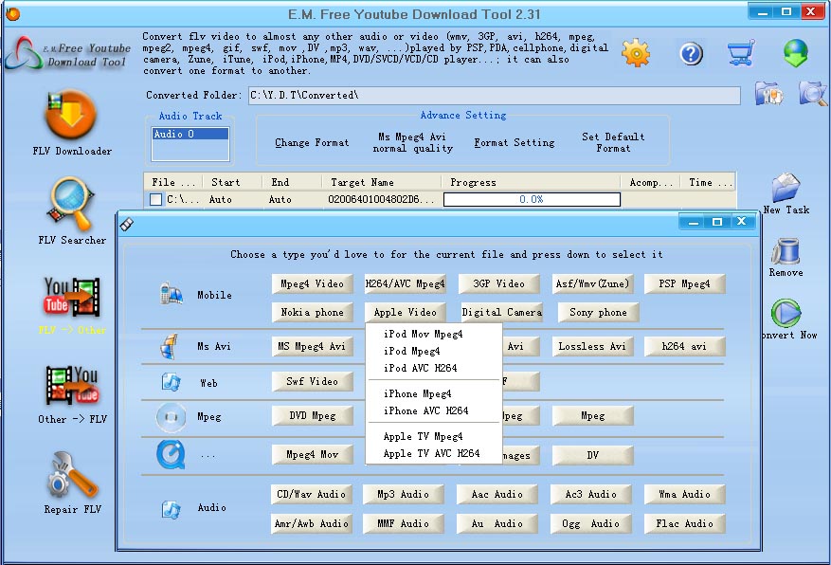Image resolution: width=831 pixels, height=565 pixels.
Task: Click the Mobile category phone icon
Action: point(172,294)
